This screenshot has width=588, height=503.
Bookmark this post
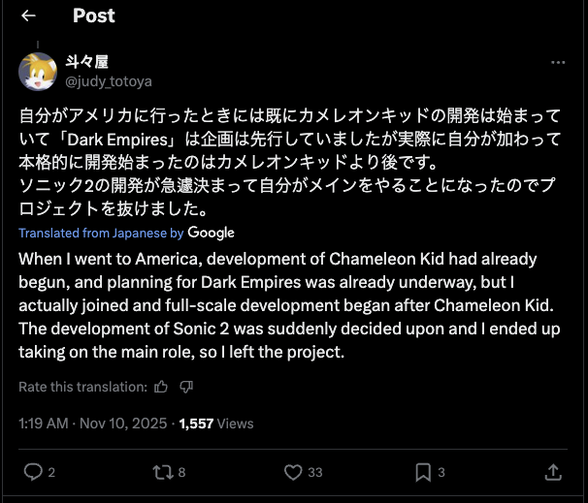pyautogui.click(x=423, y=472)
